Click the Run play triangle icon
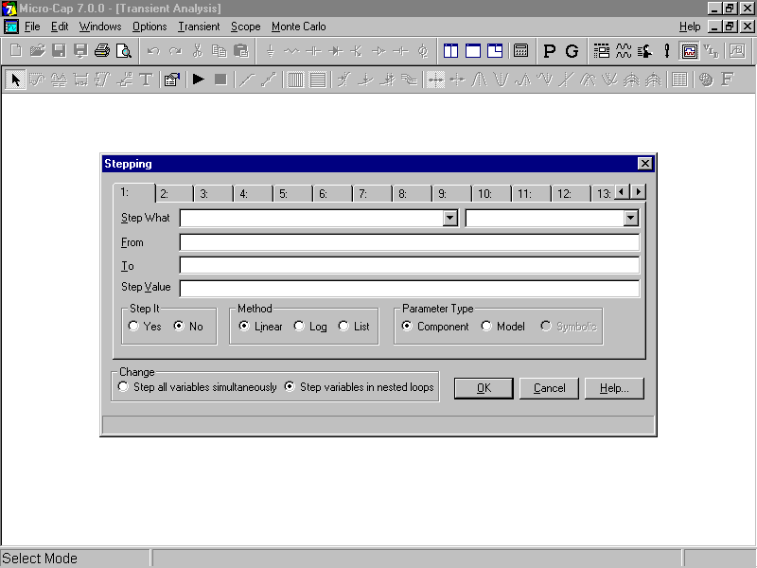Viewport: 757px width, 568px height. pyautogui.click(x=198, y=80)
